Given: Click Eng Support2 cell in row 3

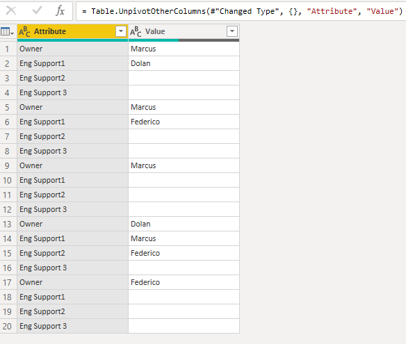Looking at the screenshot, I should click(72, 78).
